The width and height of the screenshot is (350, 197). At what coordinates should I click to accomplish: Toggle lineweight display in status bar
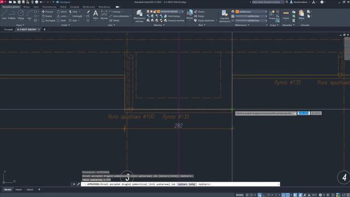click(295, 195)
